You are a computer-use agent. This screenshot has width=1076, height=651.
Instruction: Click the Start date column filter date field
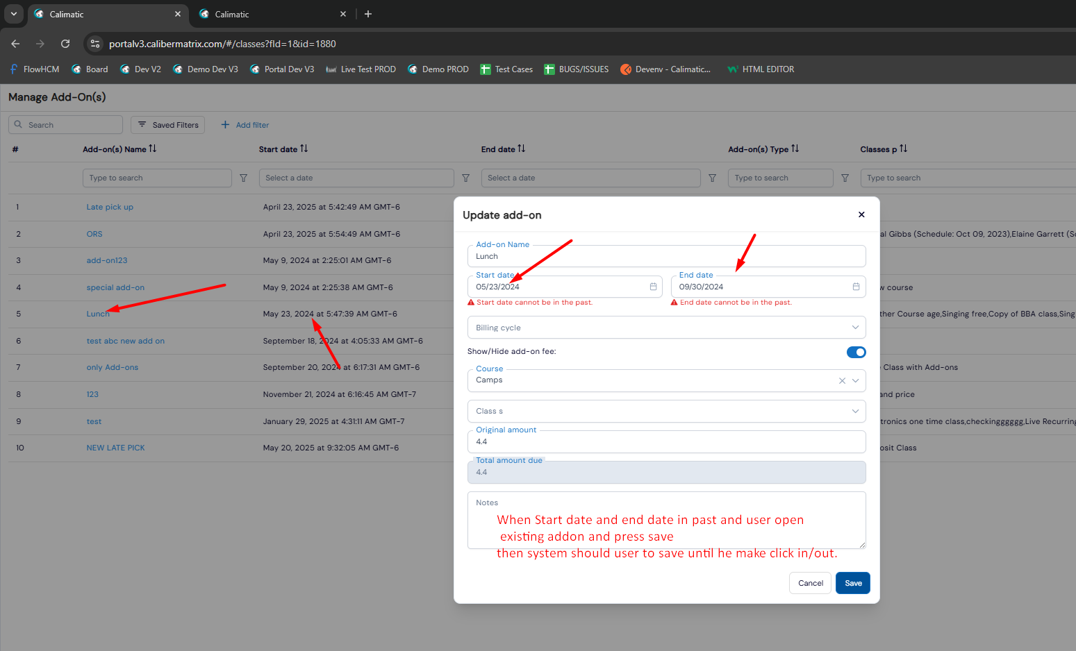tap(356, 178)
